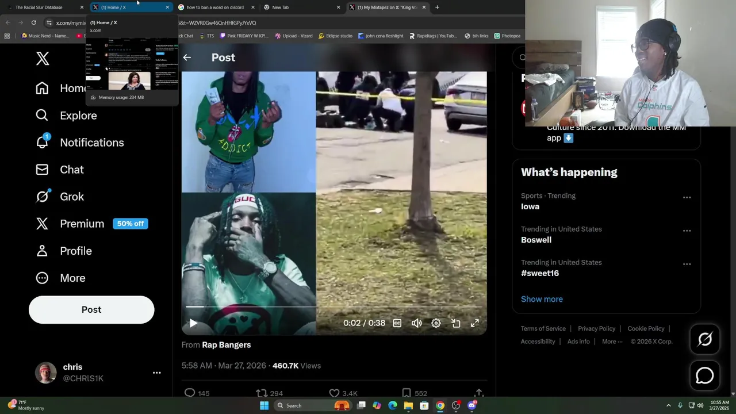Click the taskbar Search box
Viewport: 736px width, 414px height.
[x=312, y=405]
